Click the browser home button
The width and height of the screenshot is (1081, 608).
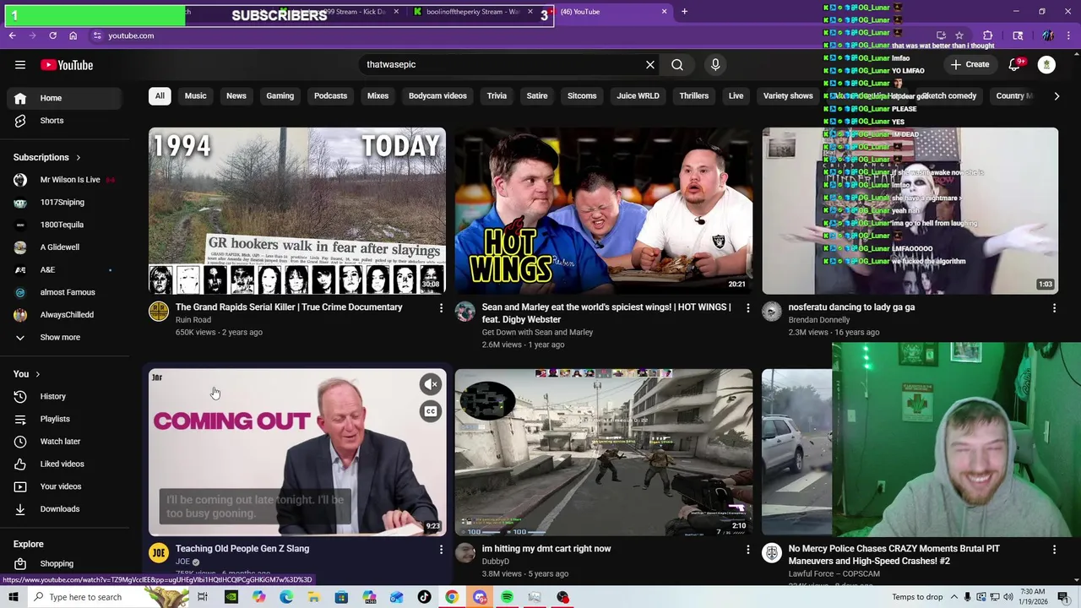tap(73, 35)
